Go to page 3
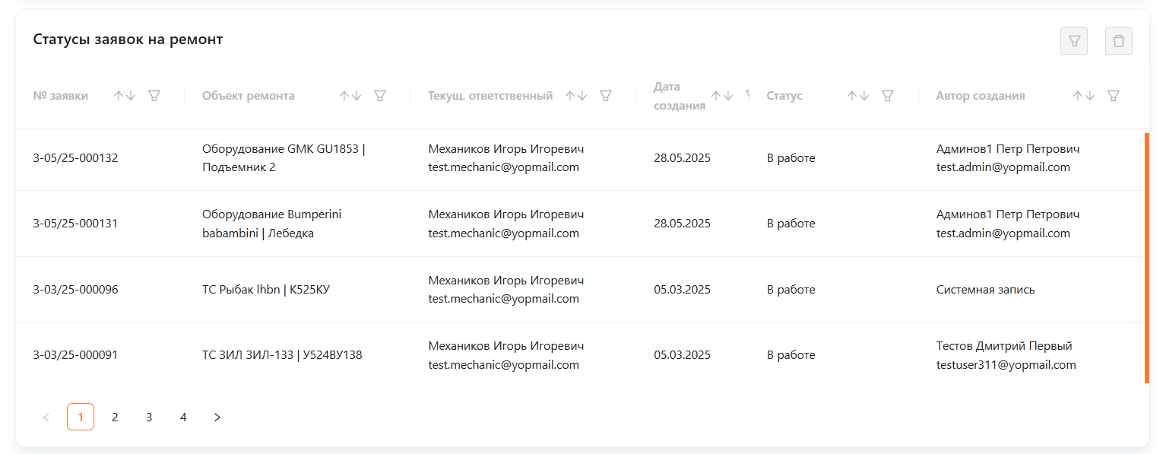Viewport: 1163px width, 454px height. (x=149, y=417)
